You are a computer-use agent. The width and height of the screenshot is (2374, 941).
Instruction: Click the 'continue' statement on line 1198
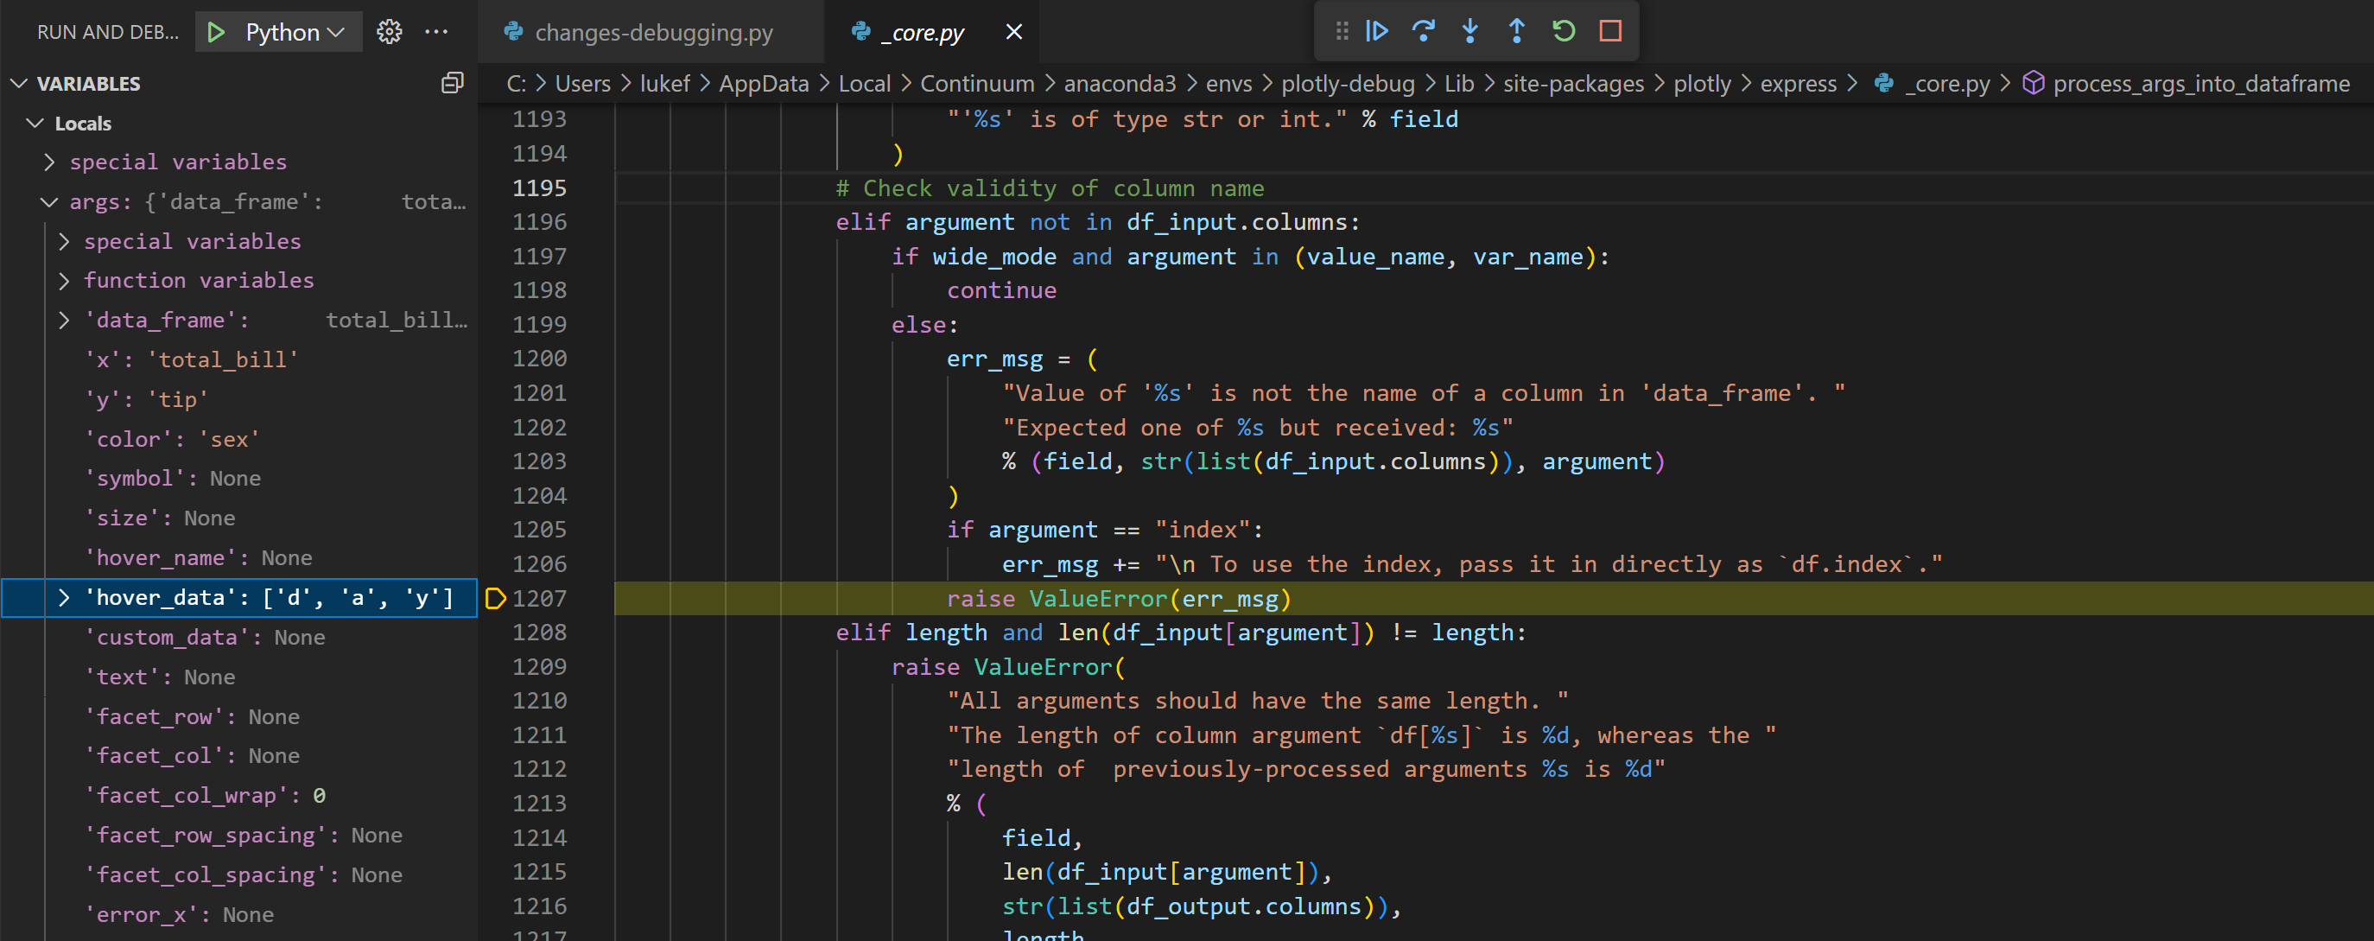(x=1001, y=290)
